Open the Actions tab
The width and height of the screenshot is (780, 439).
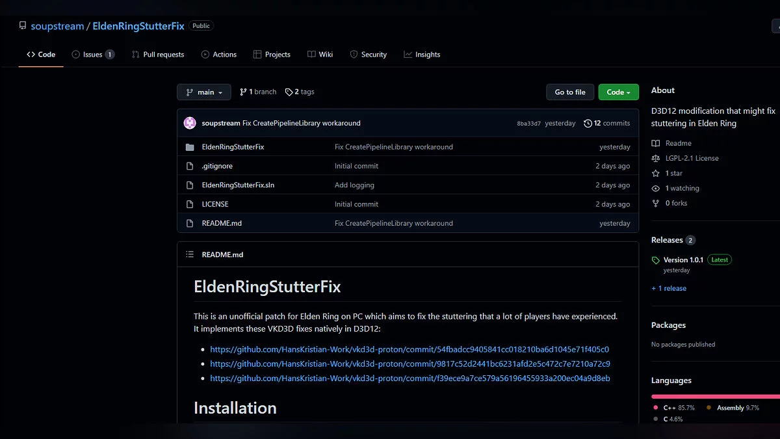click(219, 54)
